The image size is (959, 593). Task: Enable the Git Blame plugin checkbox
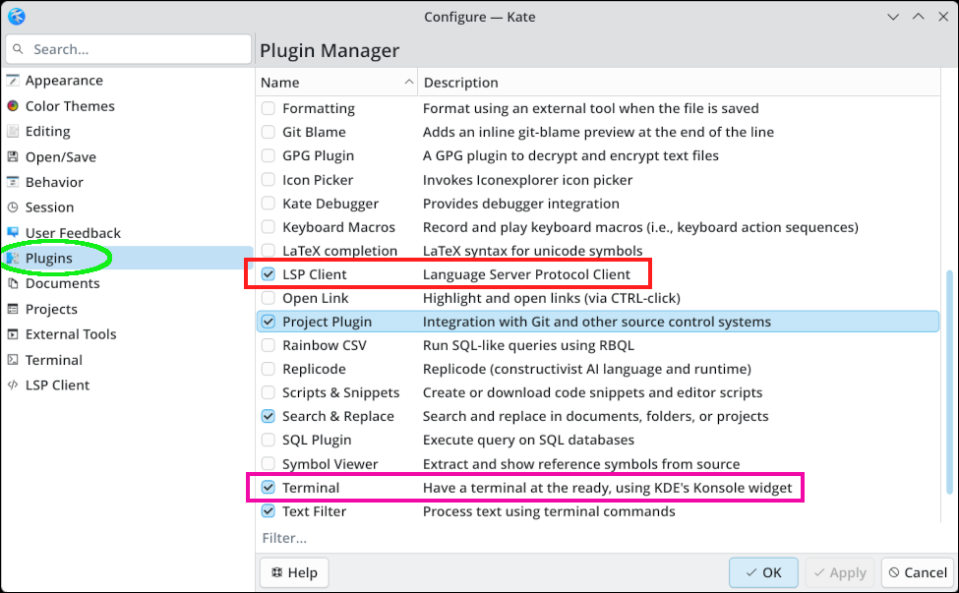[268, 132]
